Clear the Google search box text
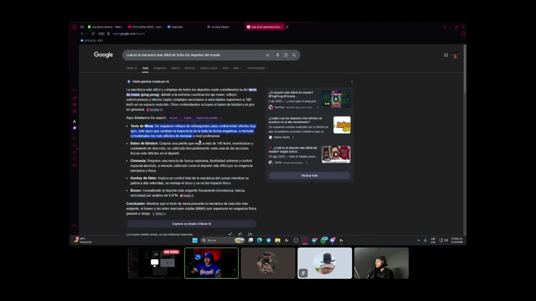536x301 pixels. pos(267,55)
